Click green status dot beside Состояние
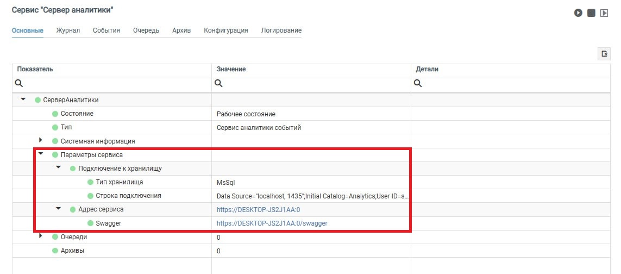 point(55,114)
